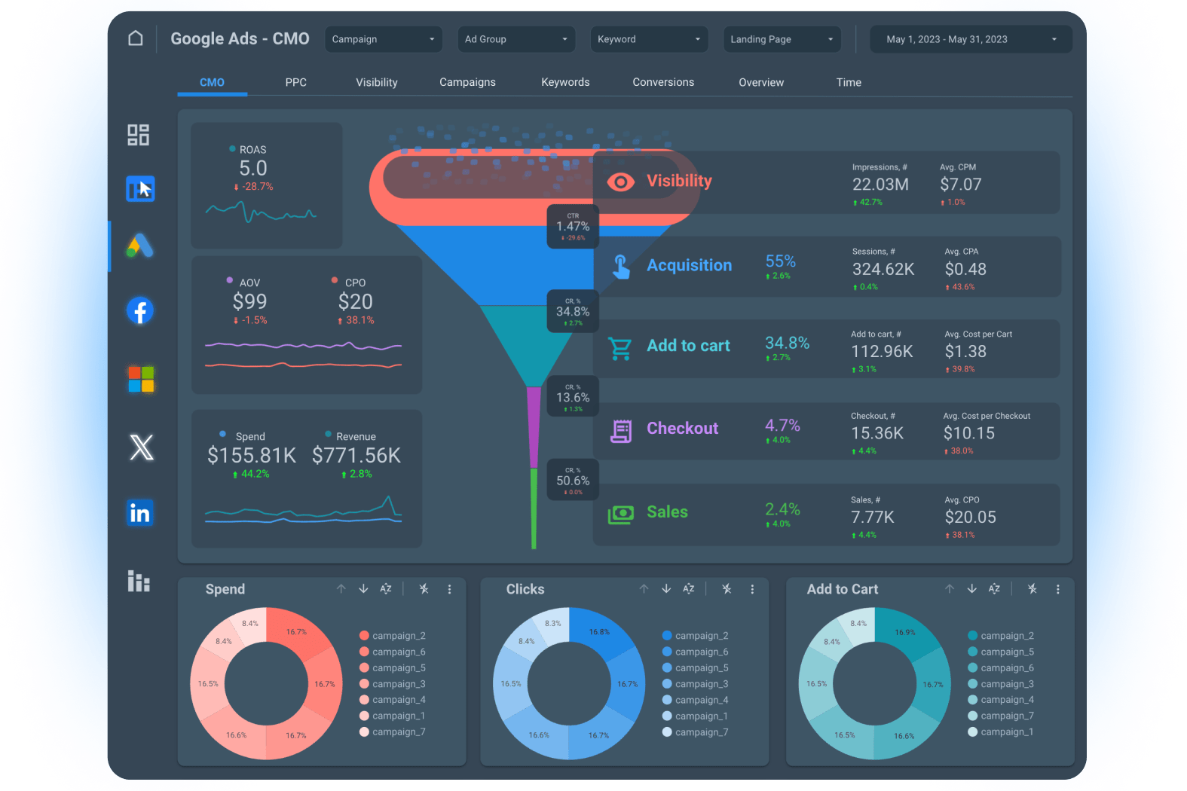Open the Ad Group filter dropdown
The height and width of the screenshot is (791, 1187).
coord(516,39)
